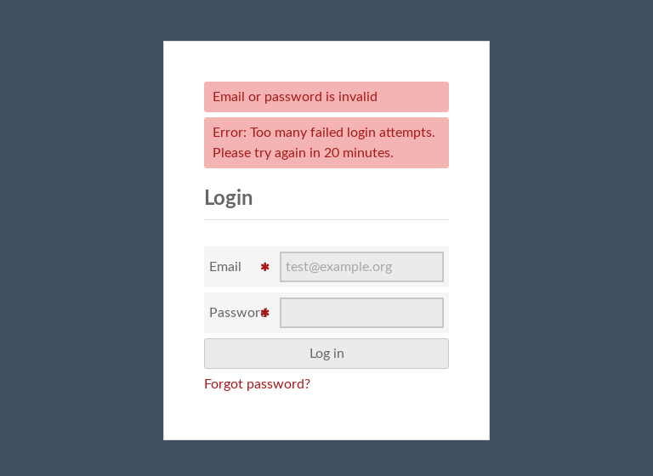Click the dark blue page background
This screenshot has height=476, width=653.
[83, 237]
